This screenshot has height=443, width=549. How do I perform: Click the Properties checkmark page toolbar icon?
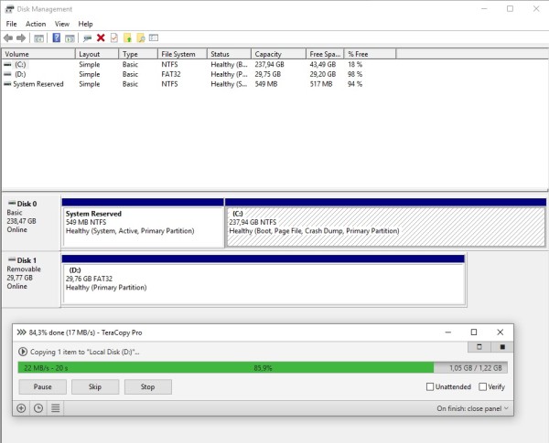click(114, 37)
